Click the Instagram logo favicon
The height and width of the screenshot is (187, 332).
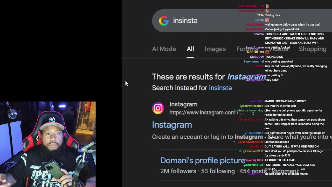click(x=158, y=108)
